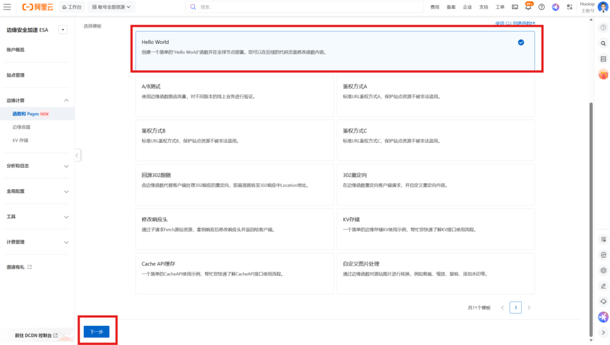
Task: Open the Cloud Shell terminal icon
Action: [x=515, y=7]
